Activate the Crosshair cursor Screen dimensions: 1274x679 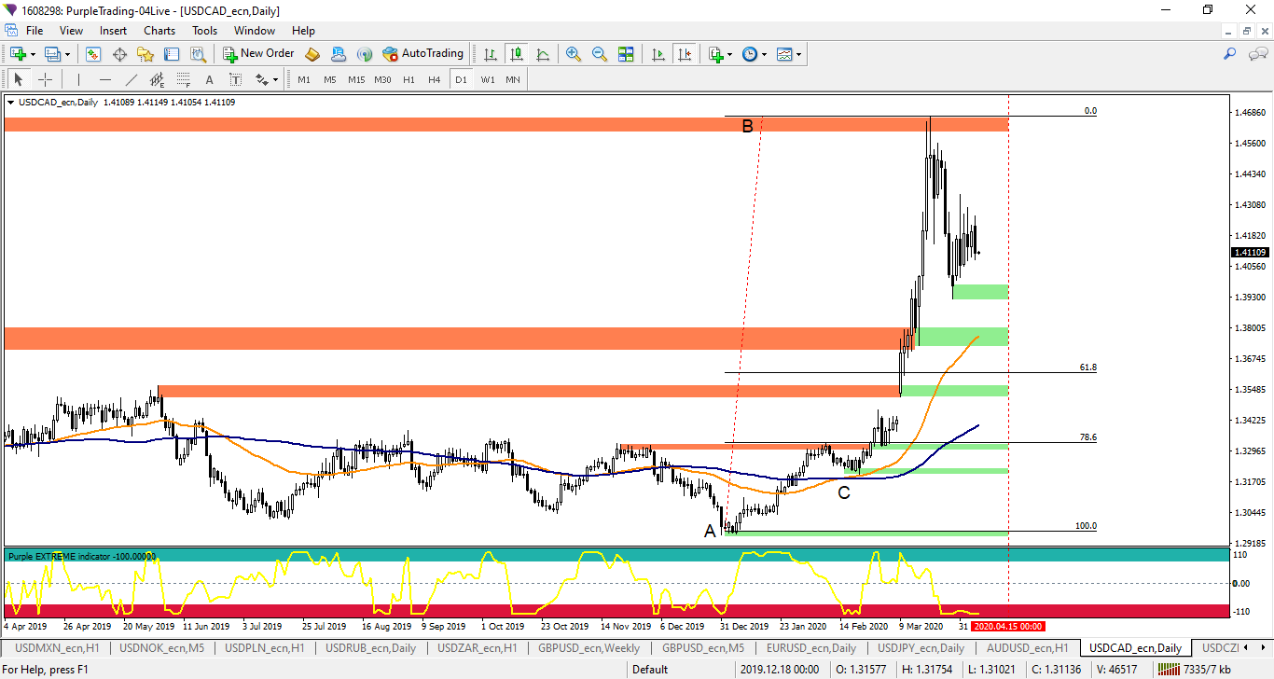click(x=44, y=79)
